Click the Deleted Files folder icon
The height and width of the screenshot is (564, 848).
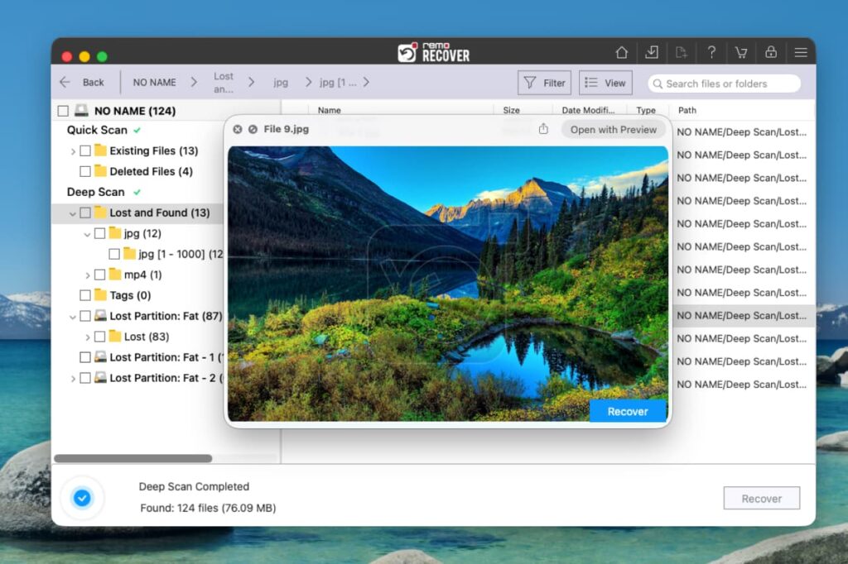[x=100, y=170]
